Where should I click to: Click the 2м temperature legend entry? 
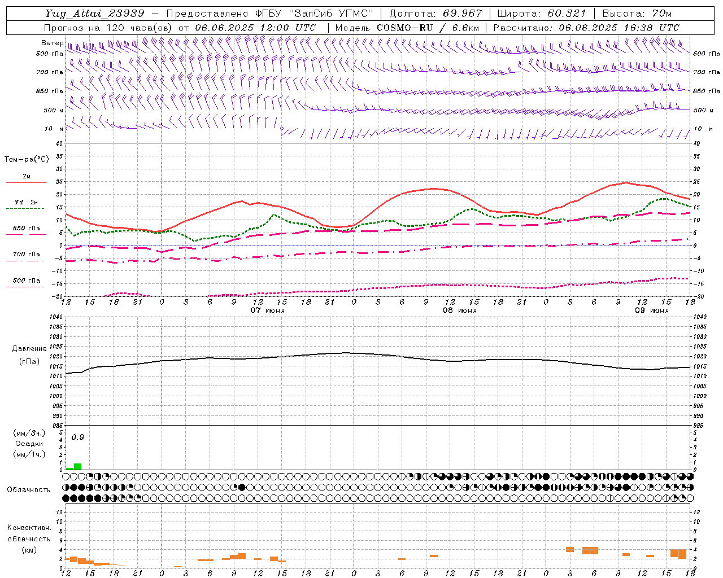pos(27,176)
